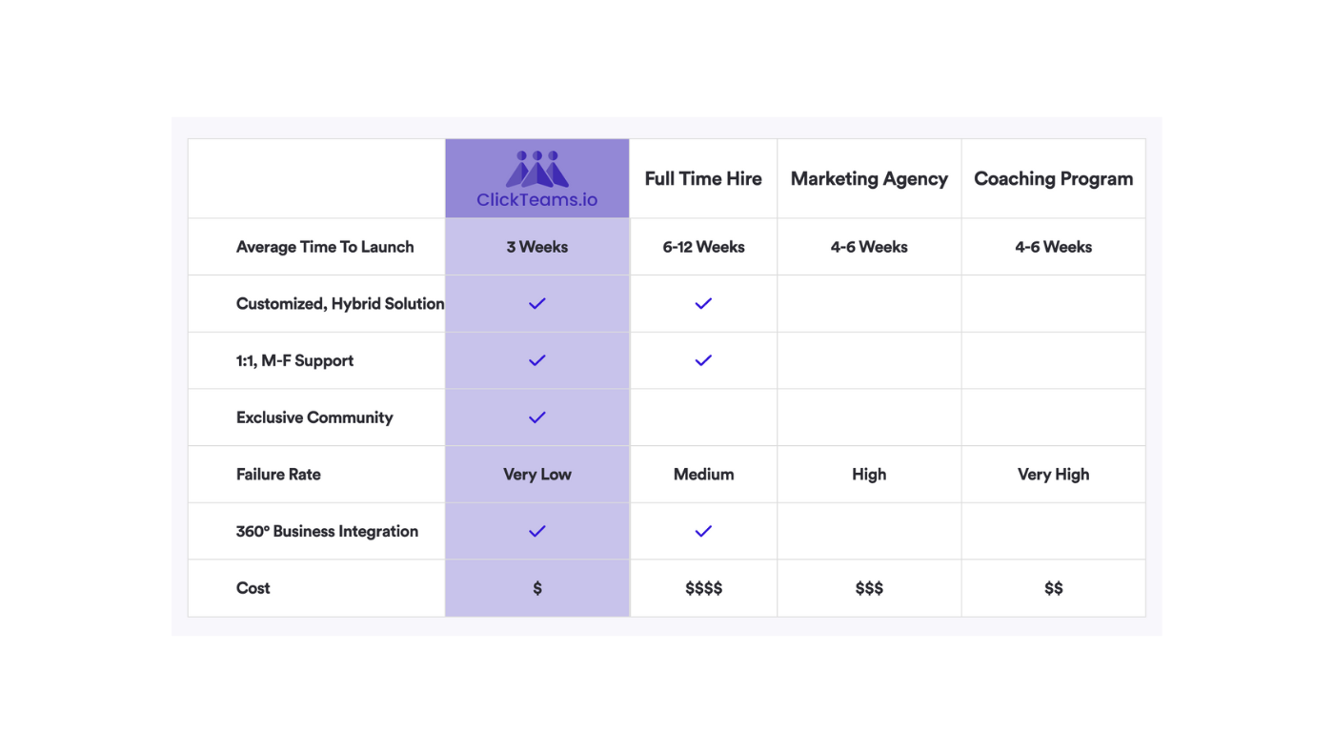This screenshot has height=753, width=1334.
Task: Select the Marketing Agency column header
Action: 869,178
